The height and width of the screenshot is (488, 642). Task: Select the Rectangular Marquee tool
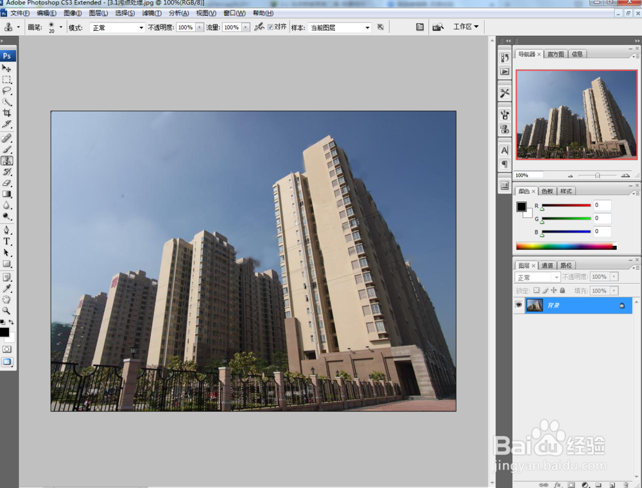(x=6, y=80)
